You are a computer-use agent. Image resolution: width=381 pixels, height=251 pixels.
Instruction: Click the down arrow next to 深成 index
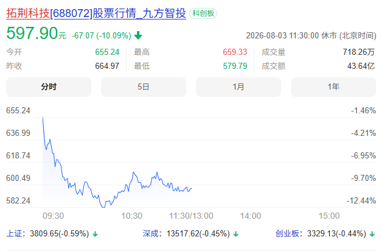236,234
